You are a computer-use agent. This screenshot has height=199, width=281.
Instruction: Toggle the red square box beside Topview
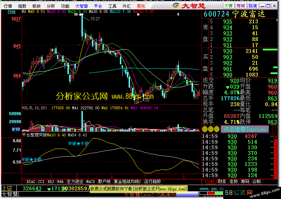tap(274, 129)
